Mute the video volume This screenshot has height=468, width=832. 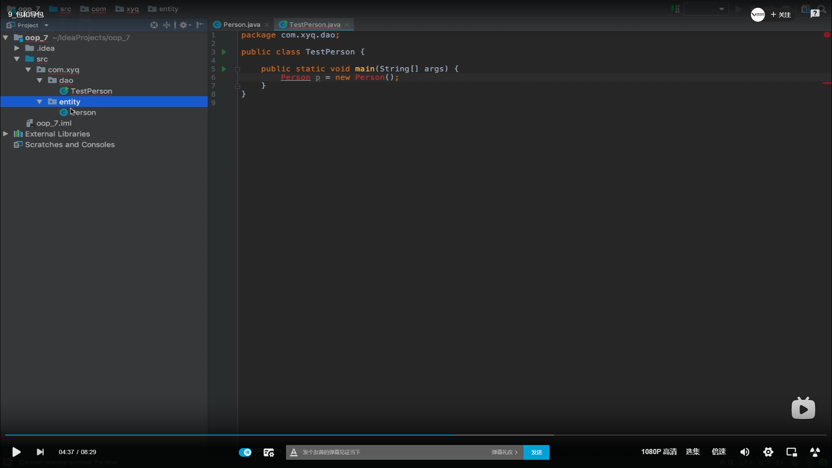tap(744, 452)
